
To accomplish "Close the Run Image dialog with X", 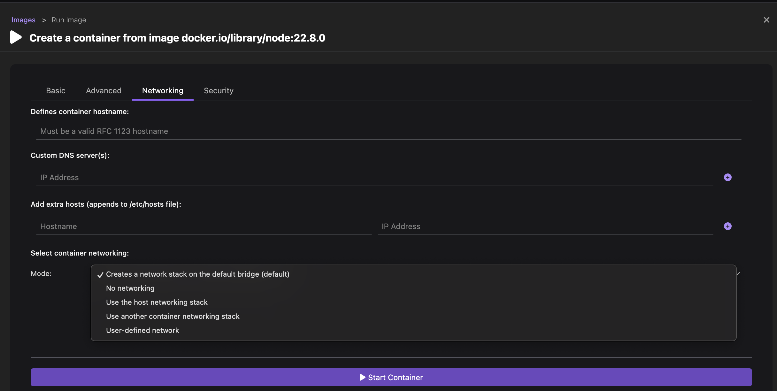I will click(x=766, y=20).
